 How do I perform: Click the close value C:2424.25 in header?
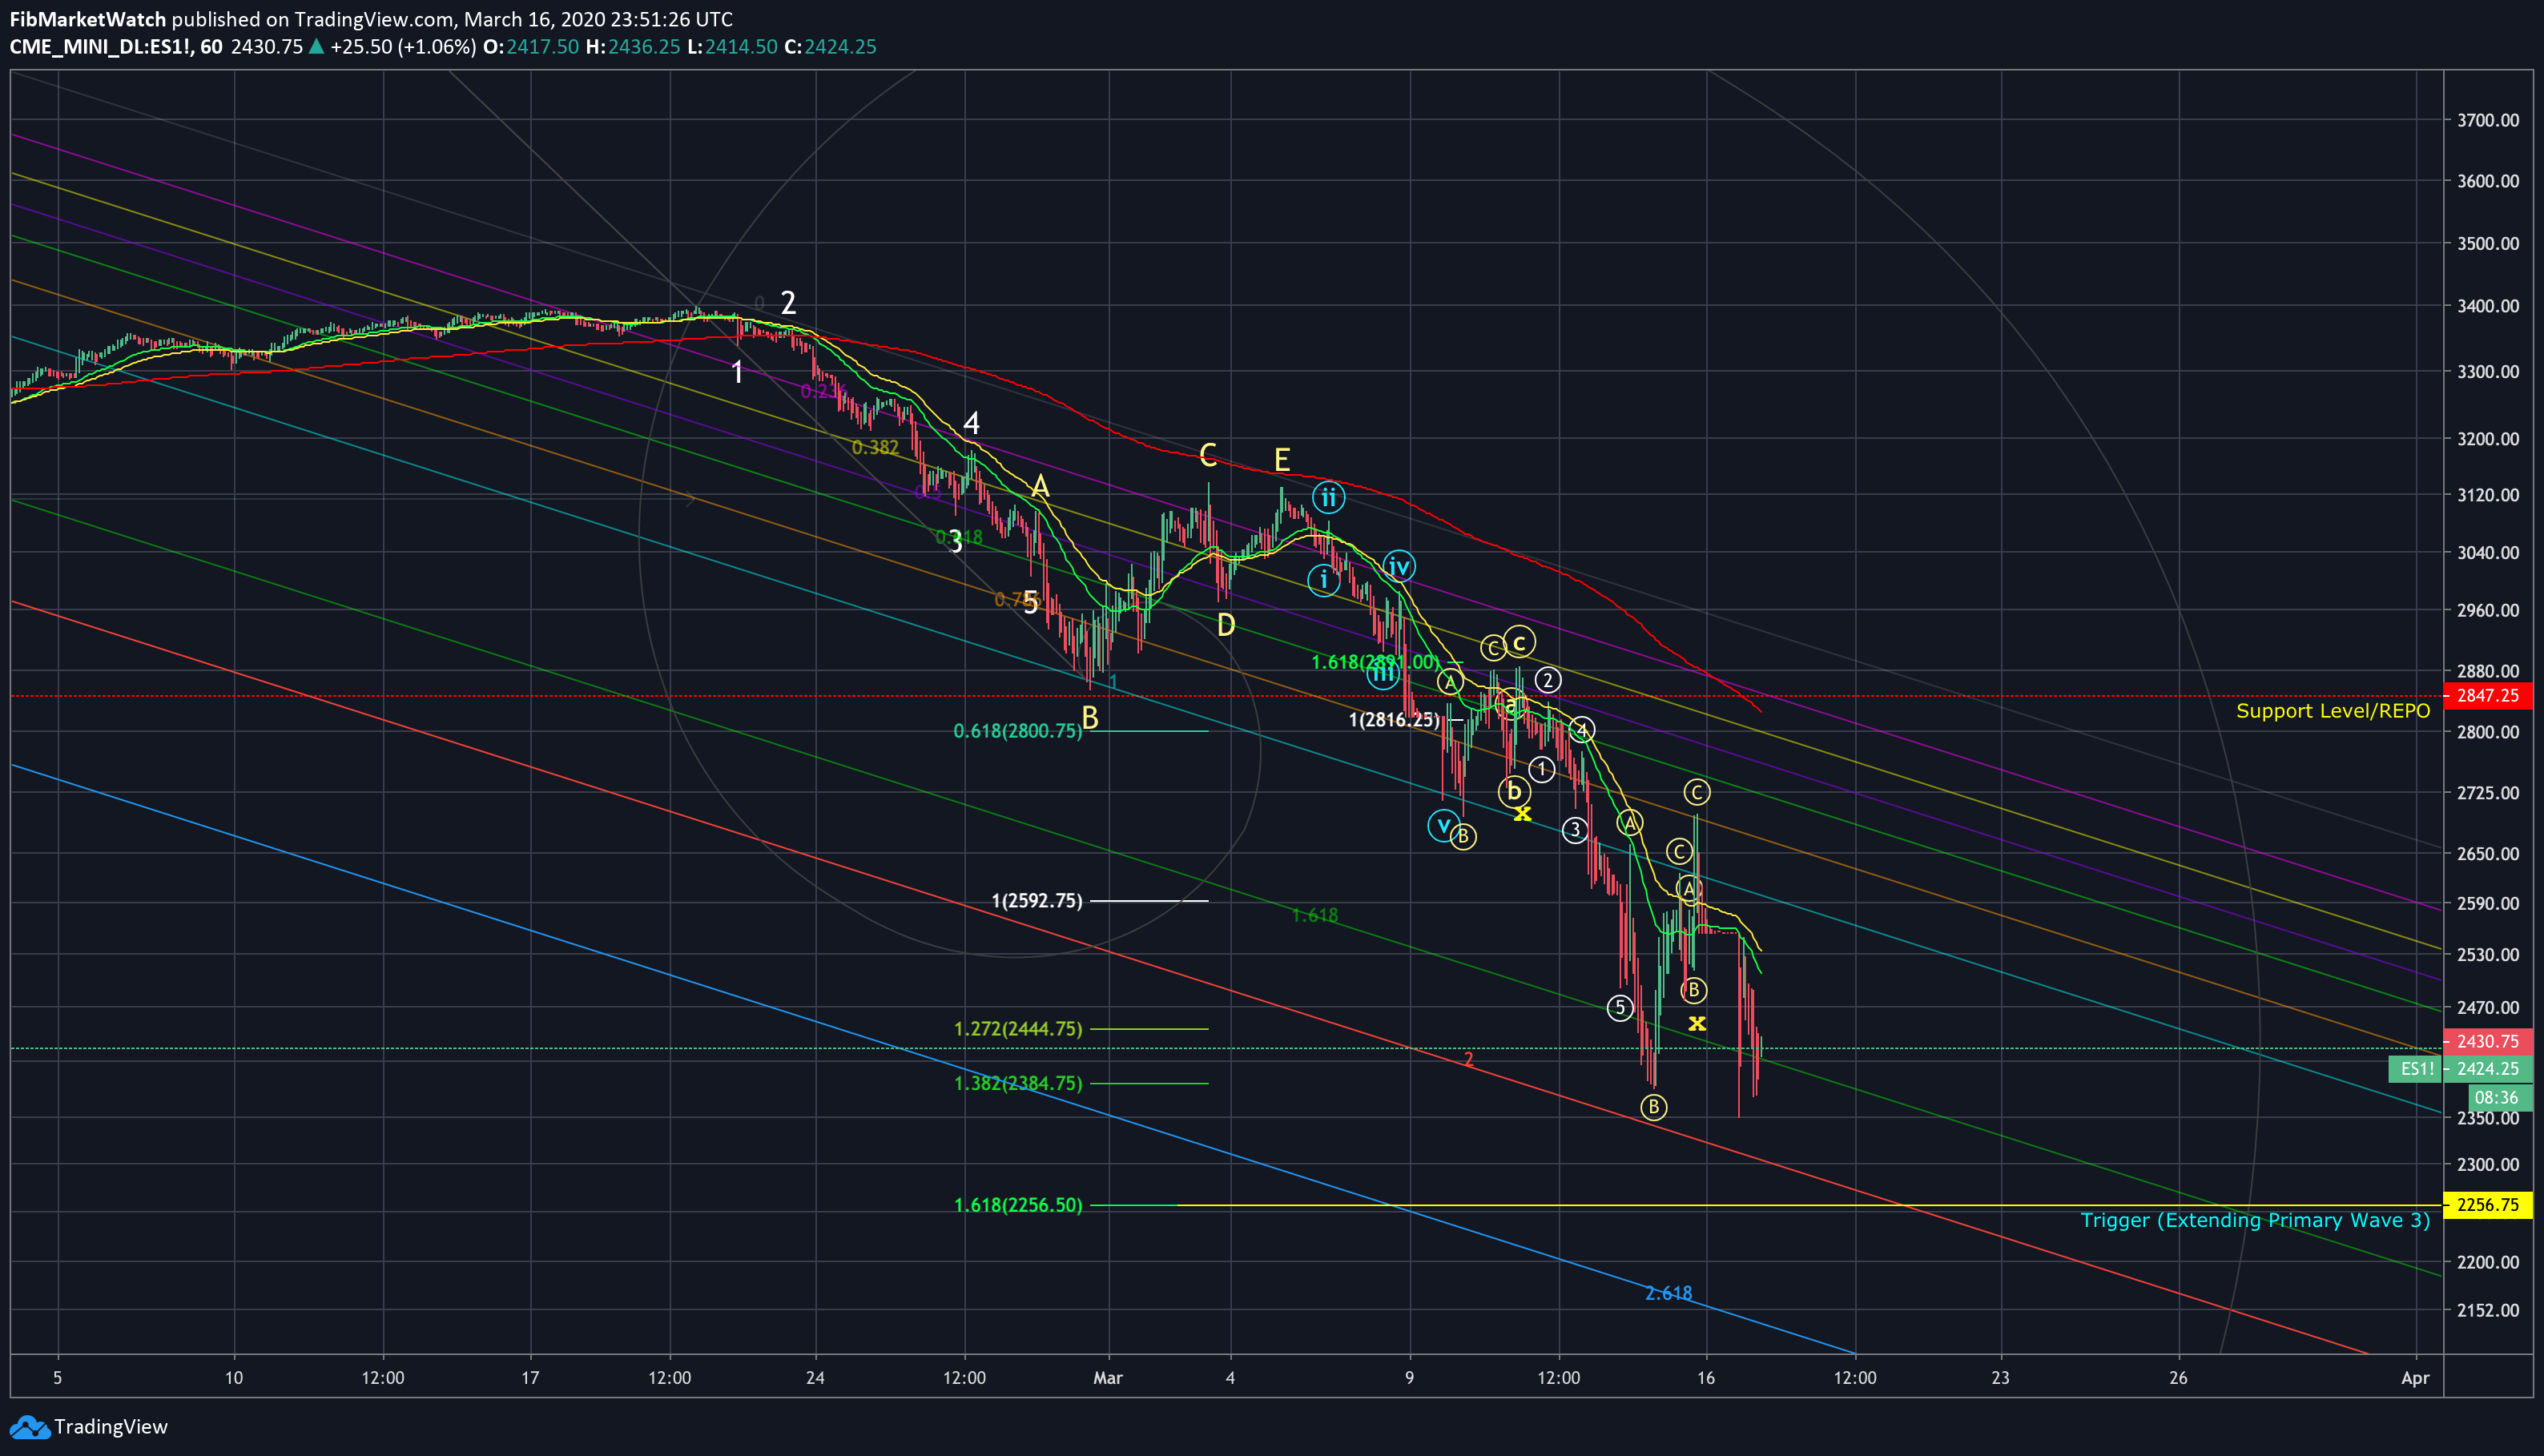point(830,47)
